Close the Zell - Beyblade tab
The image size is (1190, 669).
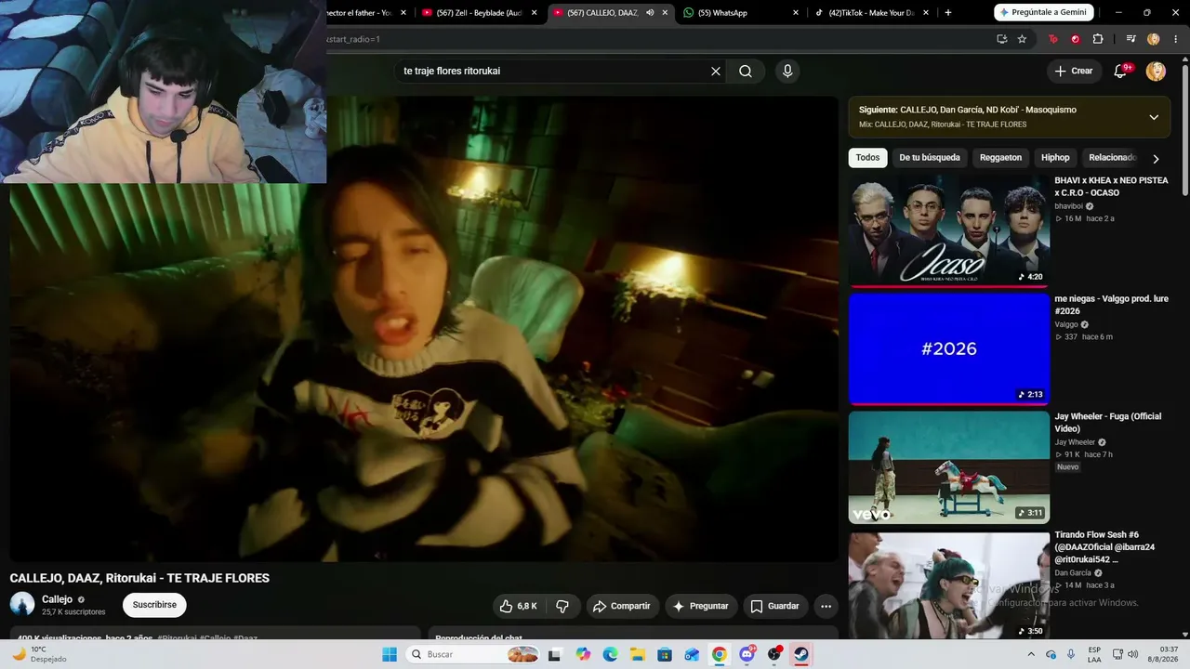click(x=535, y=13)
